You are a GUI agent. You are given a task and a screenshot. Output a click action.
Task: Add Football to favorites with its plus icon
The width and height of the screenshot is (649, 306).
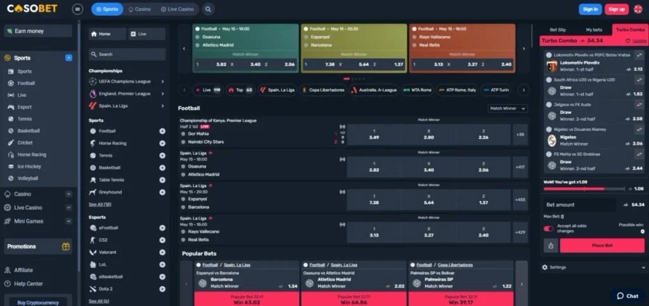coord(162,131)
